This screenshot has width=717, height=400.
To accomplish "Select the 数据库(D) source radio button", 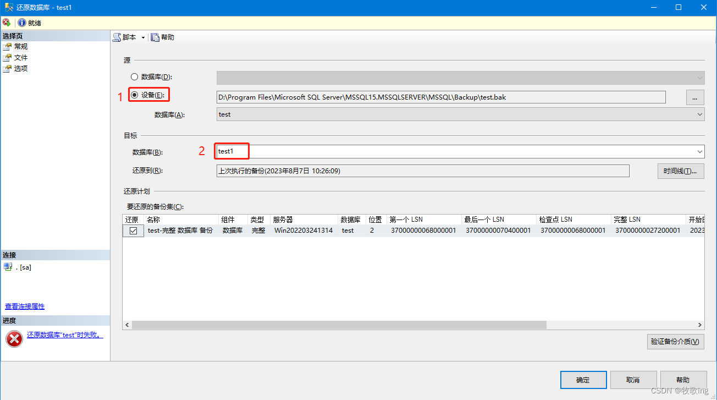I will [x=134, y=77].
